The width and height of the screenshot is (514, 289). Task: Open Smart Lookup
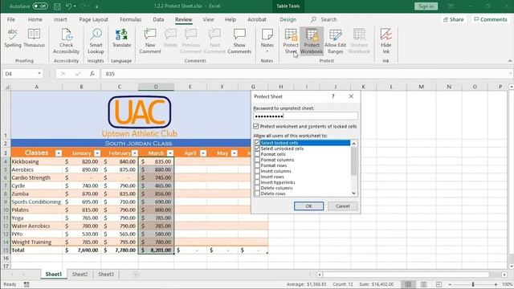click(96, 41)
